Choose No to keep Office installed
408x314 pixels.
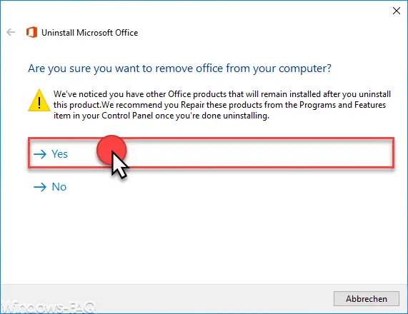(59, 187)
